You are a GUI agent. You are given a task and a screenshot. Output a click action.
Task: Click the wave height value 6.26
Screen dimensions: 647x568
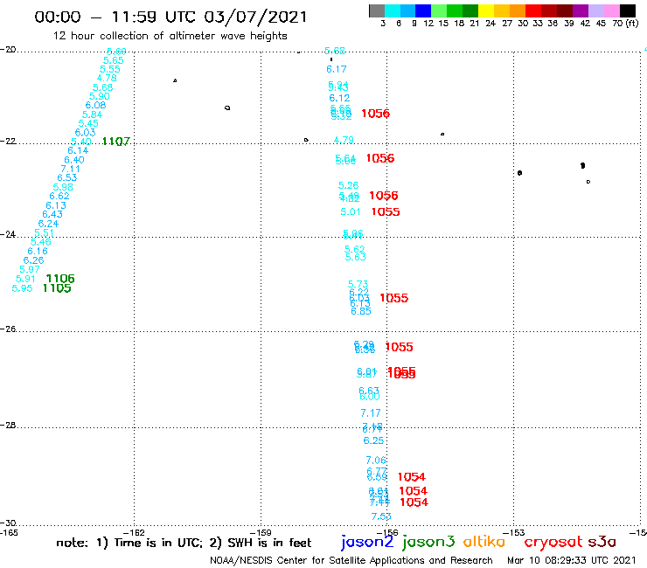[x=33, y=260]
